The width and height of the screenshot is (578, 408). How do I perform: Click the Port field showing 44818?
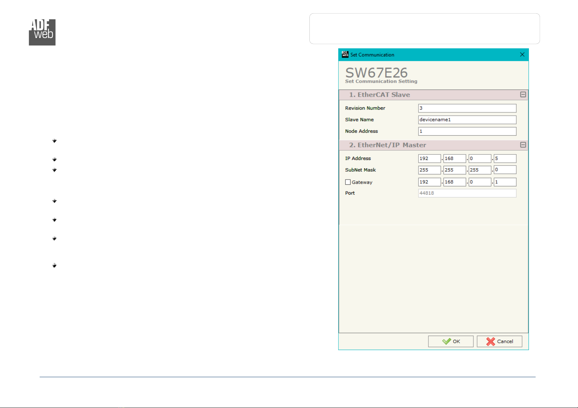point(467,193)
